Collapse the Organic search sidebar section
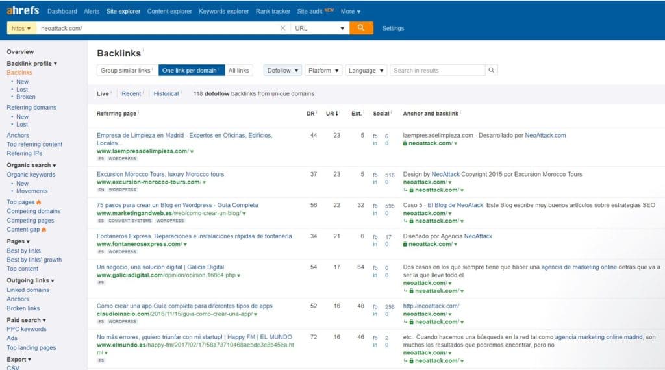This screenshot has width=665, height=370. coord(31,166)
